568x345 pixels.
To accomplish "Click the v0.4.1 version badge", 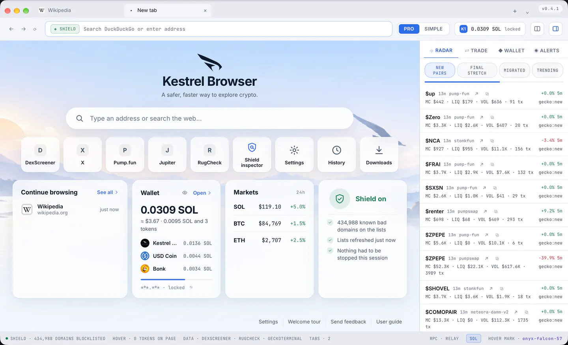I will click(x=550, y=9).
